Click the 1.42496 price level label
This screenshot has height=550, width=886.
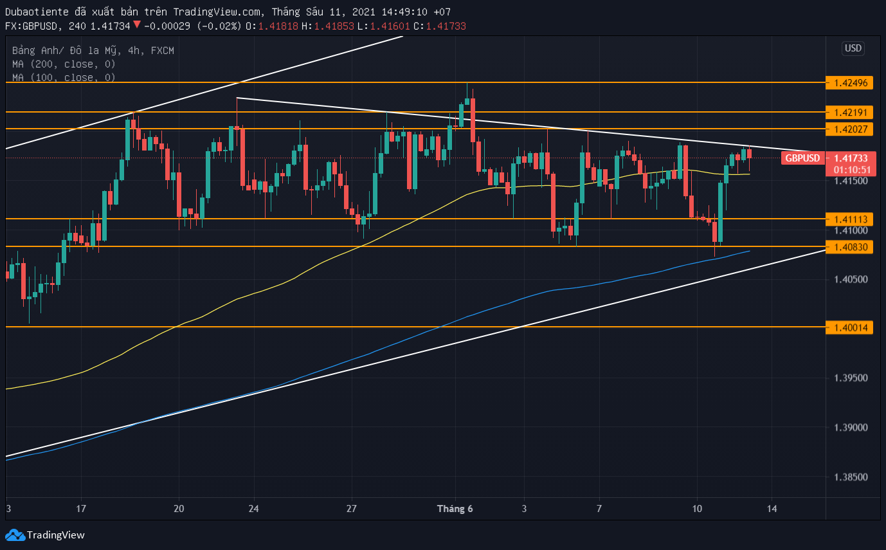coord(850,83)
